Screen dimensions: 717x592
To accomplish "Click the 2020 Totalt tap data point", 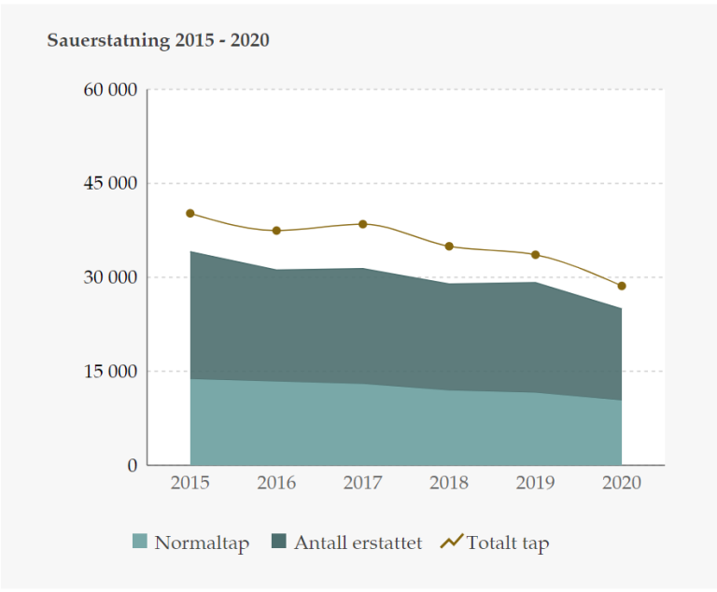I will [622, 286].
